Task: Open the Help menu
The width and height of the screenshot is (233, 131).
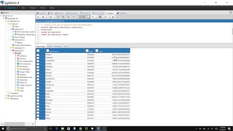Action: point(52,8)
